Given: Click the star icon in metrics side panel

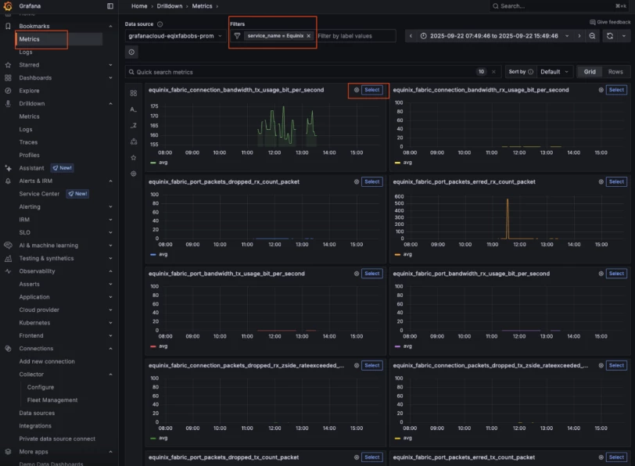Looking at the screenshot, I should point(133,157).
